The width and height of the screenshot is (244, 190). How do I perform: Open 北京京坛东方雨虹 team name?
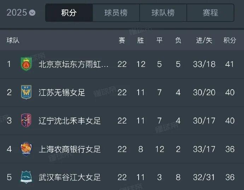(74, 64)
